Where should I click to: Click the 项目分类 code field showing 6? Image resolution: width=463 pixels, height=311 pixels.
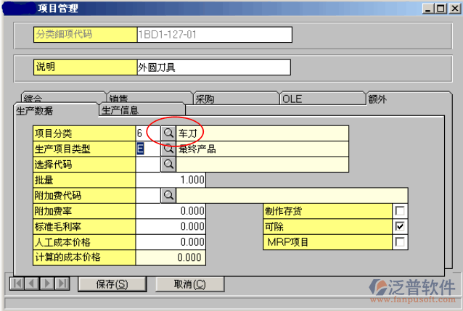pos(148,133)
